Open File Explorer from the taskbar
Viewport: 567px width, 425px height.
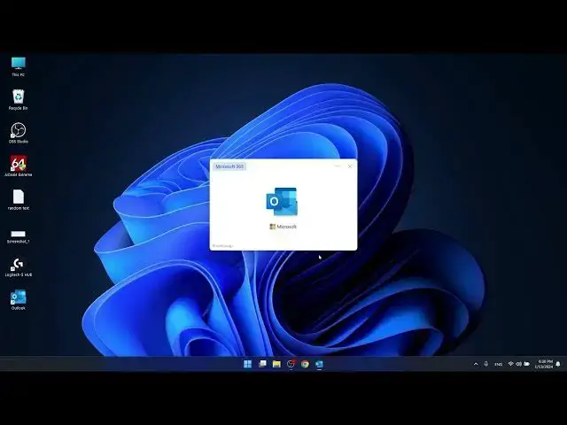276,364
